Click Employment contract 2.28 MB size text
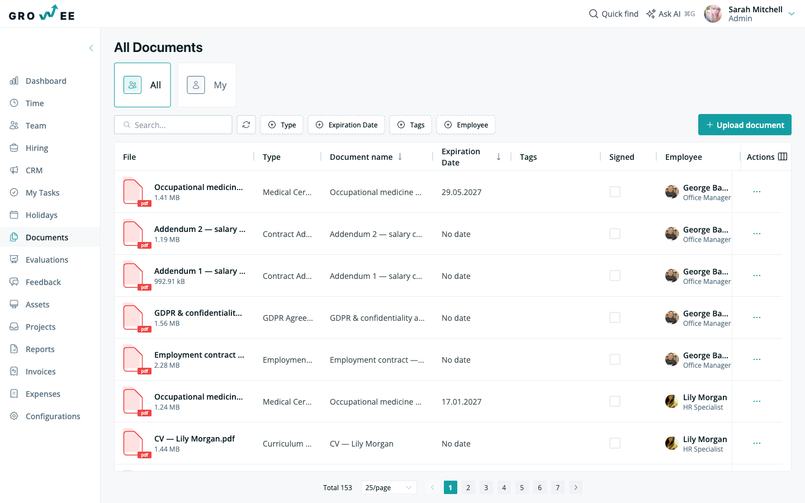The height and width of the screenshot is (503, 805). 167,366
